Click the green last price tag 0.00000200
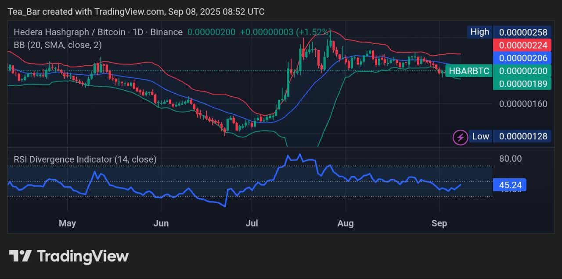Viewport: 562px width, 279px height. (522, 71)
